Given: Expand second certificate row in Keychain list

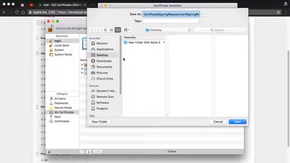Looking at the screenshot, I should tap(82, 69).
